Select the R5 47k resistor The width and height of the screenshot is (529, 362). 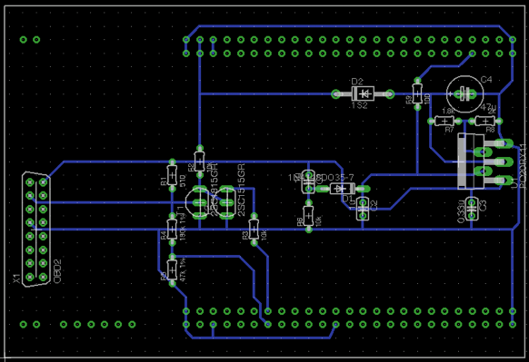[x=172, y=269]
